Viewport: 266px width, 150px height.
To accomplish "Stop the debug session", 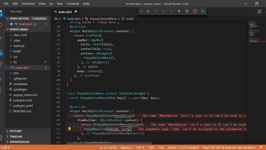I will coord(195,11).
